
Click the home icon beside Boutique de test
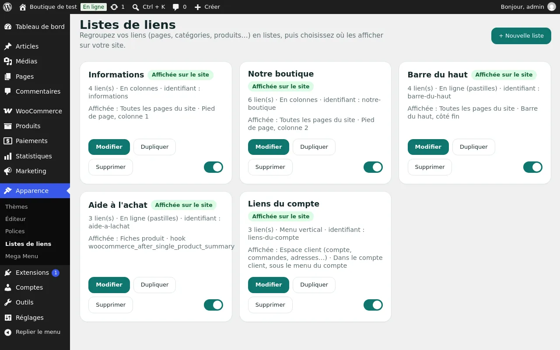point(23,7)
